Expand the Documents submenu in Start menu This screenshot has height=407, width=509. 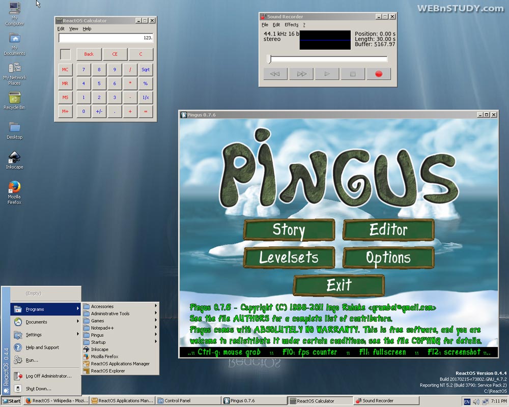(x=45, y=322)
